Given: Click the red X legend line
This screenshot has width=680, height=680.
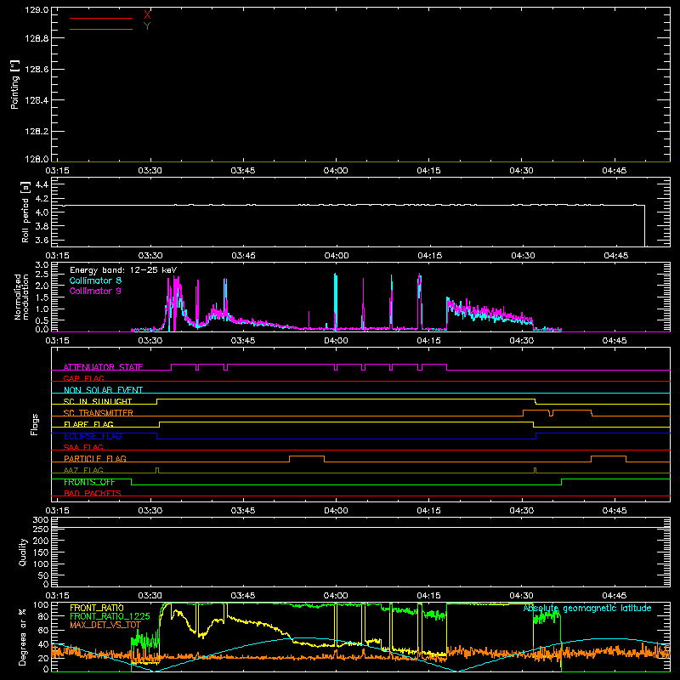Looking at the screenshot, I should click(101, 18).
